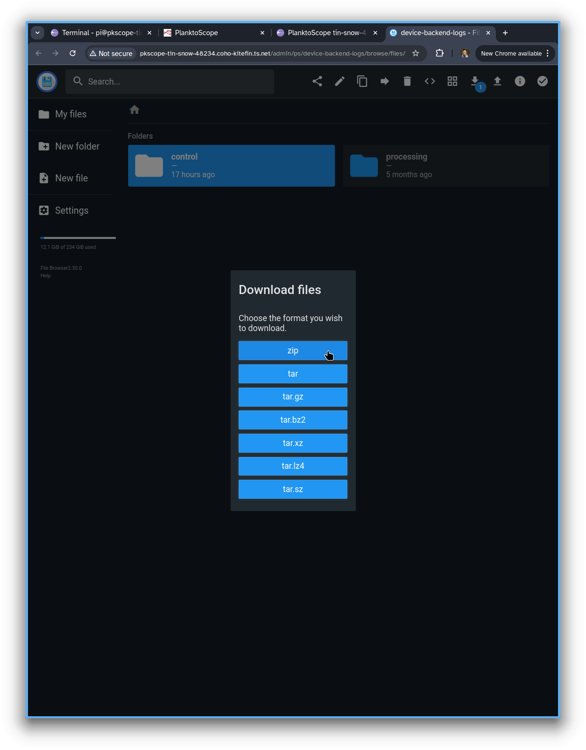
Task: Open the Chrome profile avatar
Action: coord(465,53)
